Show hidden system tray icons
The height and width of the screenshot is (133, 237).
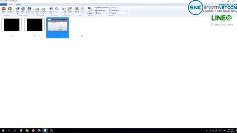(x=207, y=130)
